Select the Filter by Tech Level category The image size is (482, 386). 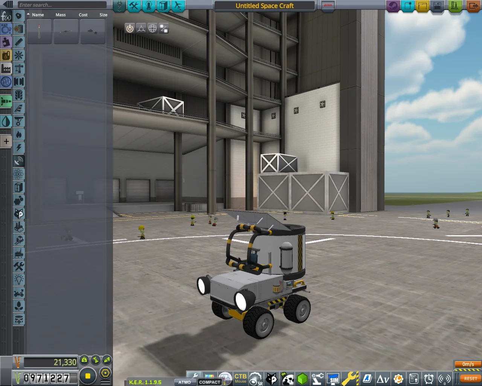[x=6, y=81]
